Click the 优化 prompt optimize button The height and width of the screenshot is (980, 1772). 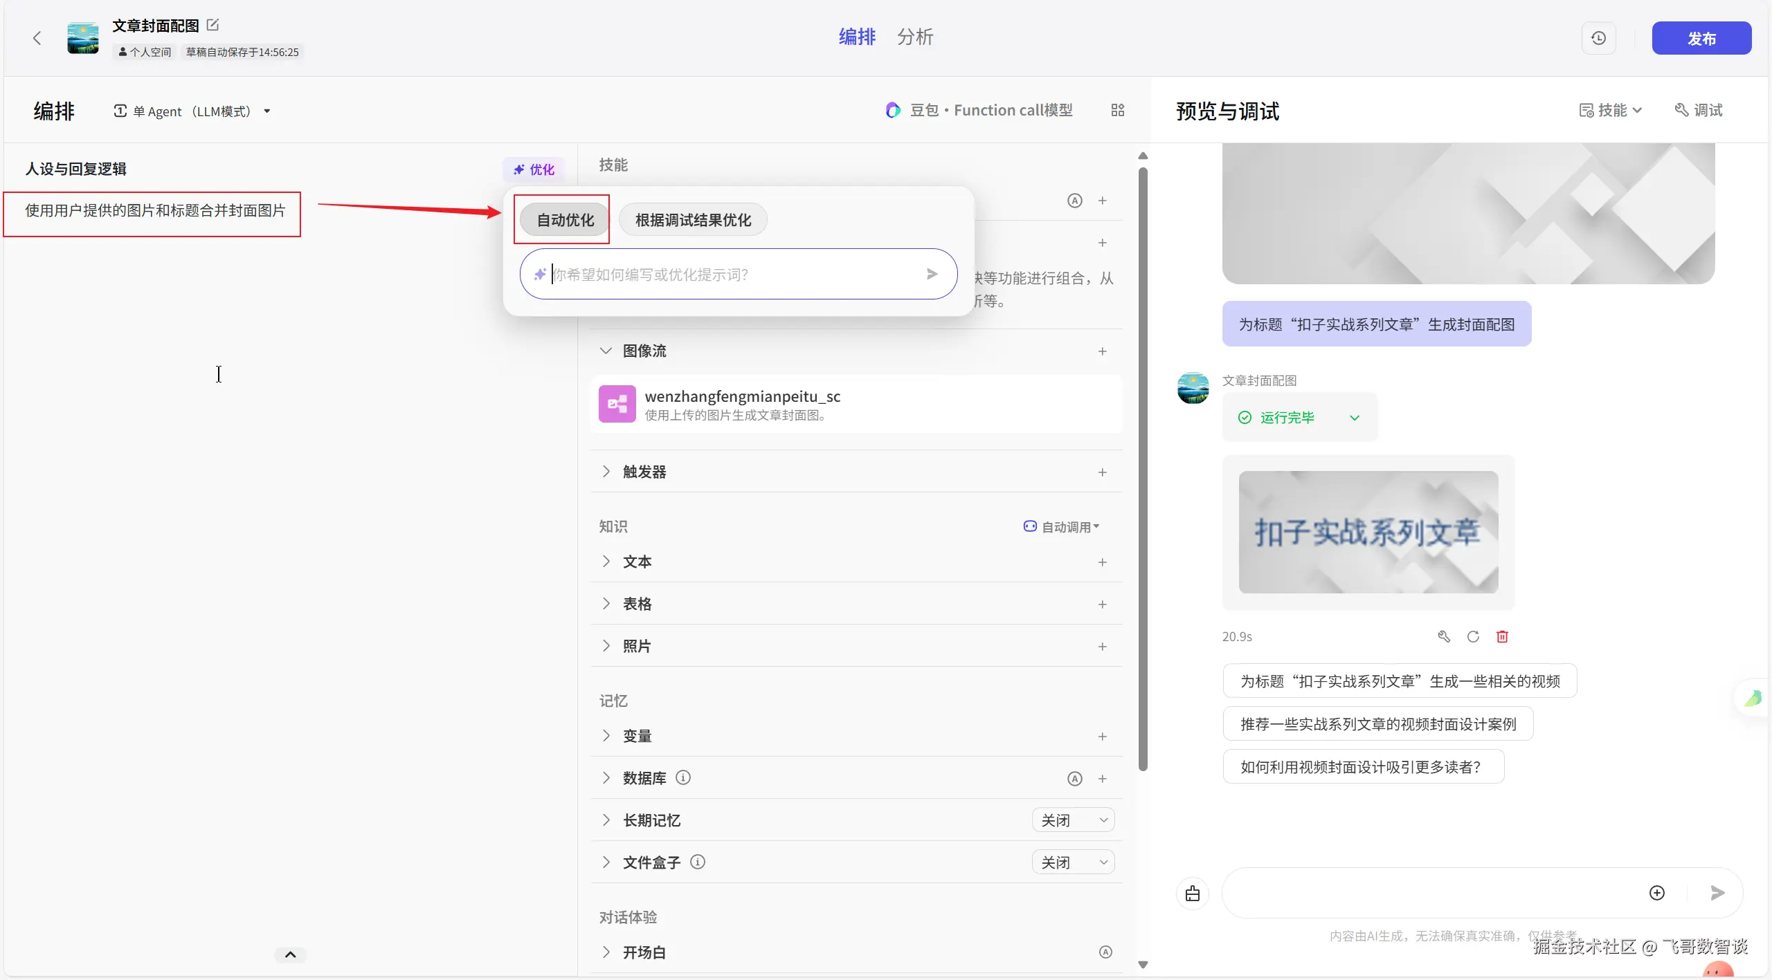[534, 169]
